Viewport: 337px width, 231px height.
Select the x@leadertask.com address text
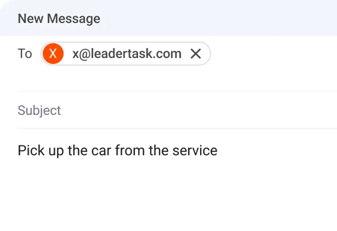click(127, 54)
